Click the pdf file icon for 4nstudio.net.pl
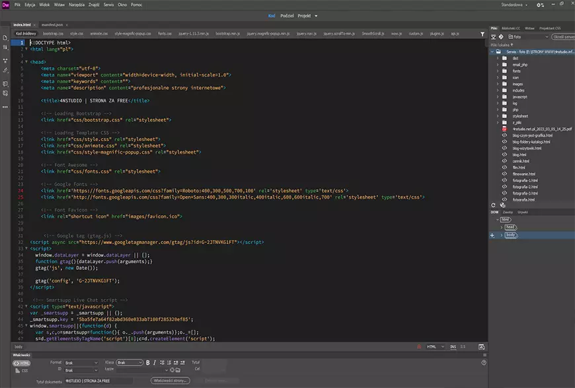 point(504,129)
